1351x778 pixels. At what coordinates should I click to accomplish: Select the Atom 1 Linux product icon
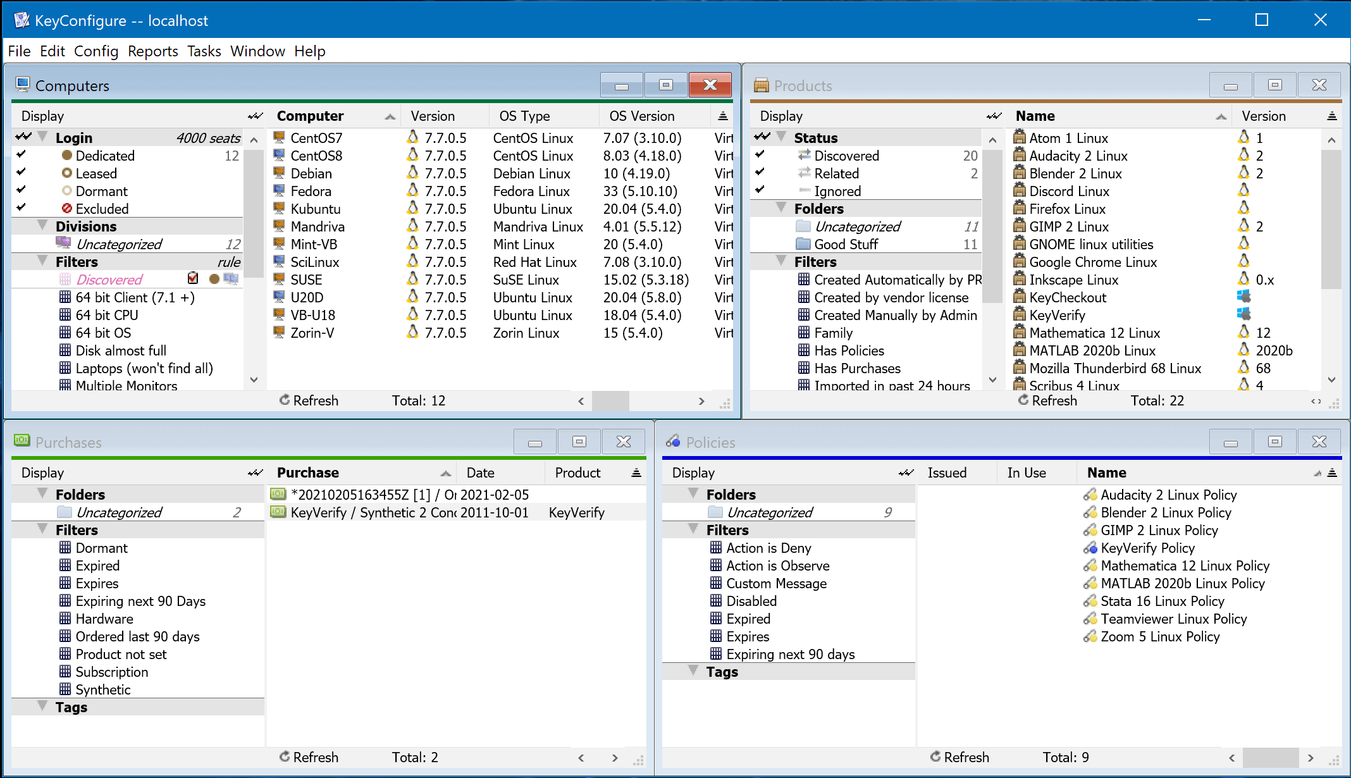1020,137
